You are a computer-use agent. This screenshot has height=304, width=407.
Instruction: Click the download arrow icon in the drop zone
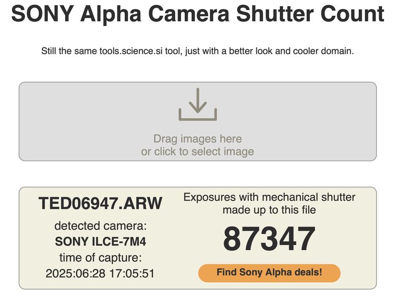pyautogui.click(x=197, y=104)
